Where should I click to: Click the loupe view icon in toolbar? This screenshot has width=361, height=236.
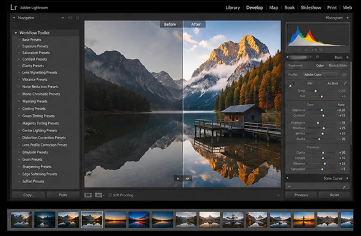[x=88, y=195]
